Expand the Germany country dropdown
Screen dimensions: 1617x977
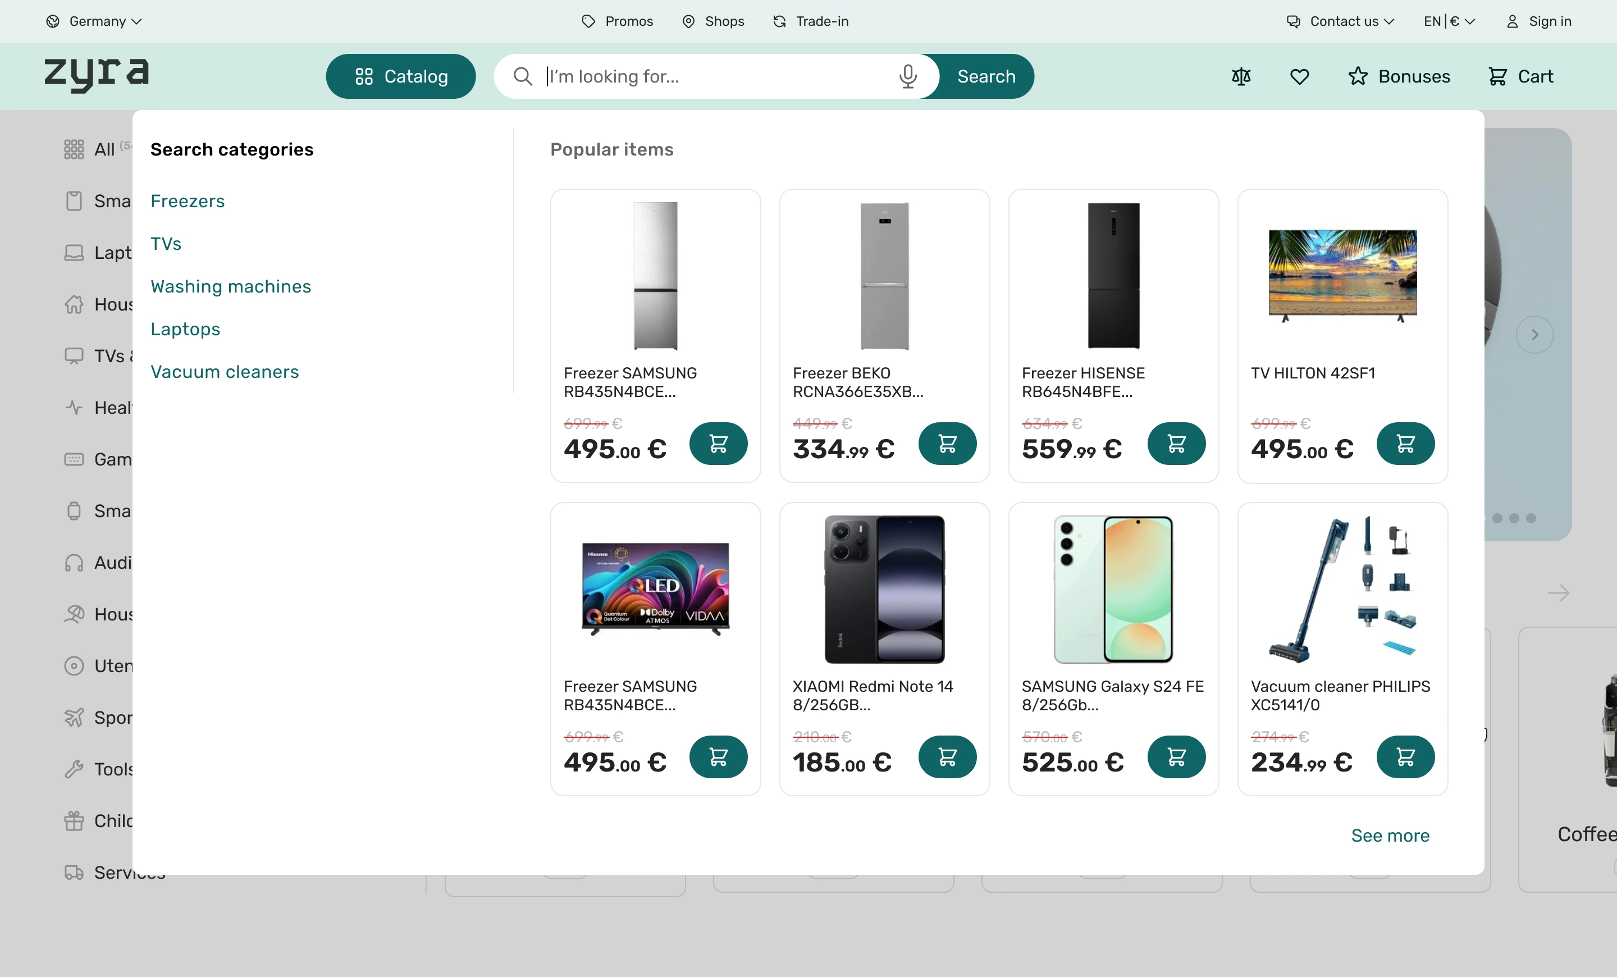pyautogui.click(x=94, y=21)
